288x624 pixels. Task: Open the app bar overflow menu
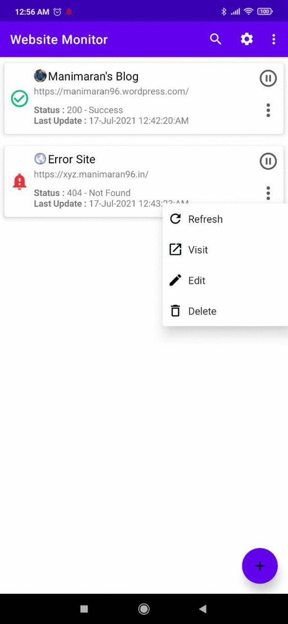tap(274, 40)
